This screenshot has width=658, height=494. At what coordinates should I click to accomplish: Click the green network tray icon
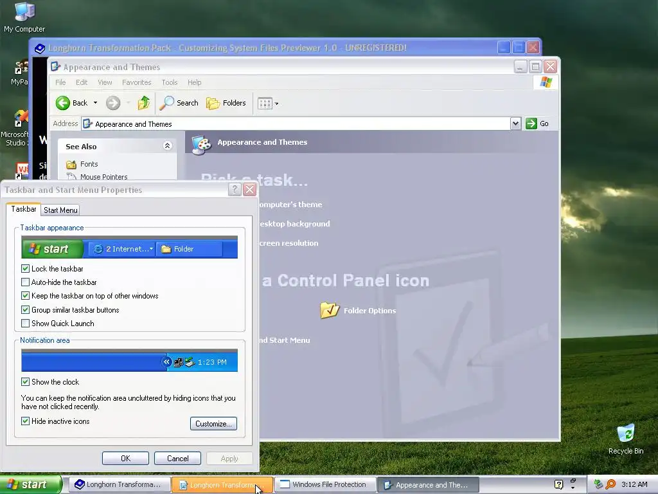(598, 484)
